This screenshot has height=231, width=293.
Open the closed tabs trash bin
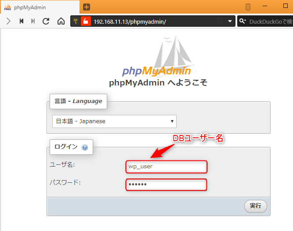248,7
